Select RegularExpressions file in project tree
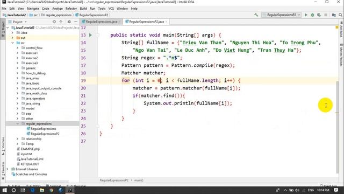The width and height of the screenshot is (344, 194). 43,129
